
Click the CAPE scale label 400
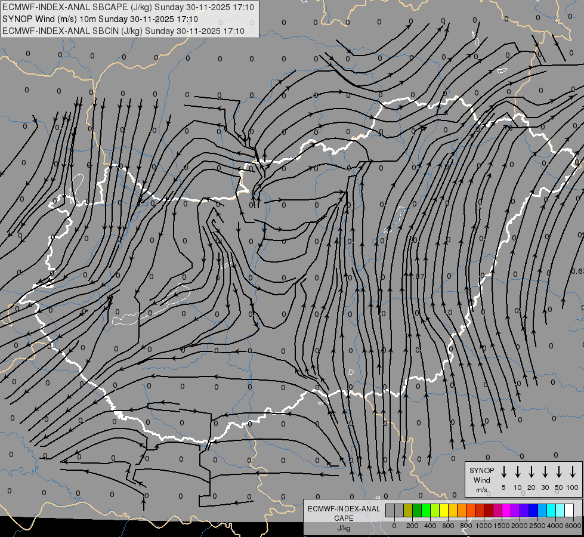[x=430, y=526]
